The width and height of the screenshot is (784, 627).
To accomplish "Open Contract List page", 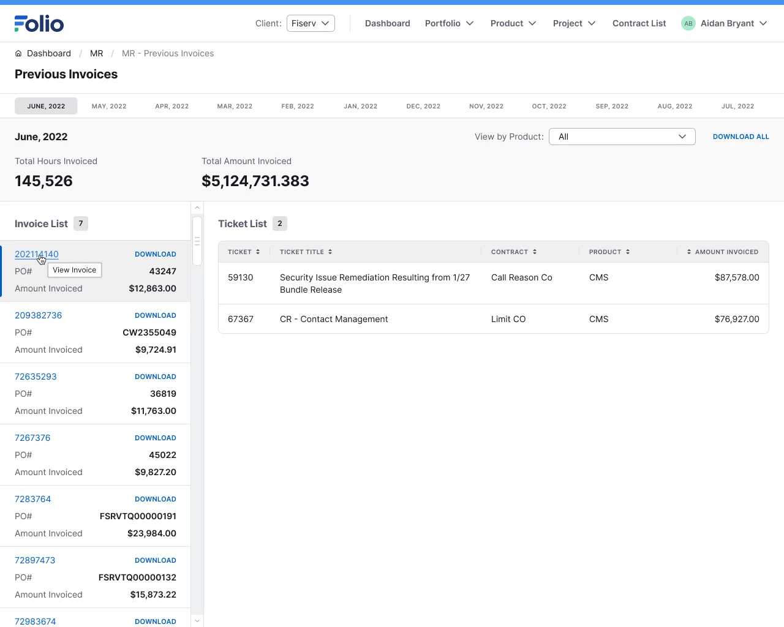I will [639, 23].
